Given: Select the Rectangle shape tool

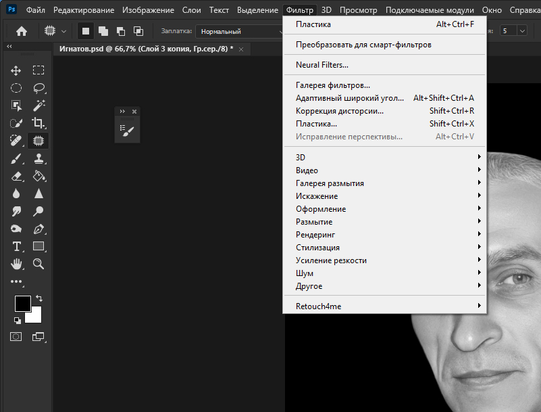Looking at the screenshot, I should coord(38,246).
